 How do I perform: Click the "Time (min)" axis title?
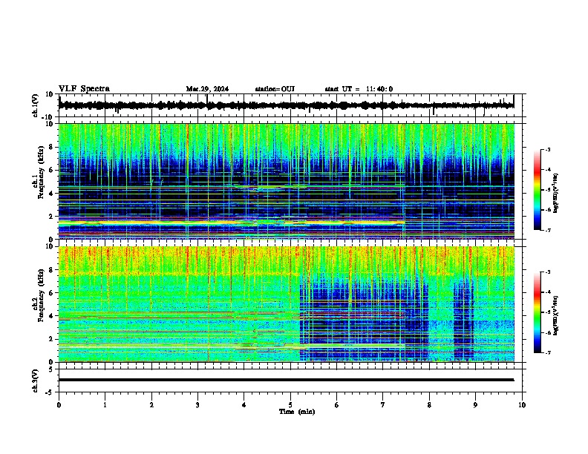point(297,412)
